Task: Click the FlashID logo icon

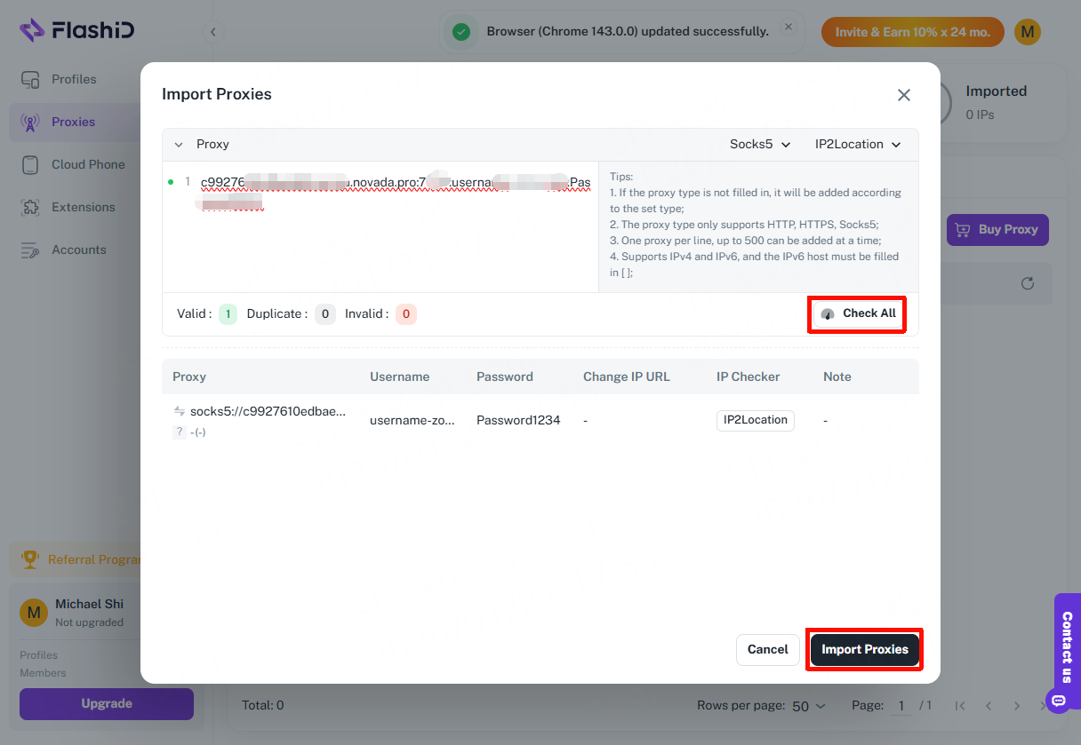Action: pyautogui.click(x=32, y=31)
